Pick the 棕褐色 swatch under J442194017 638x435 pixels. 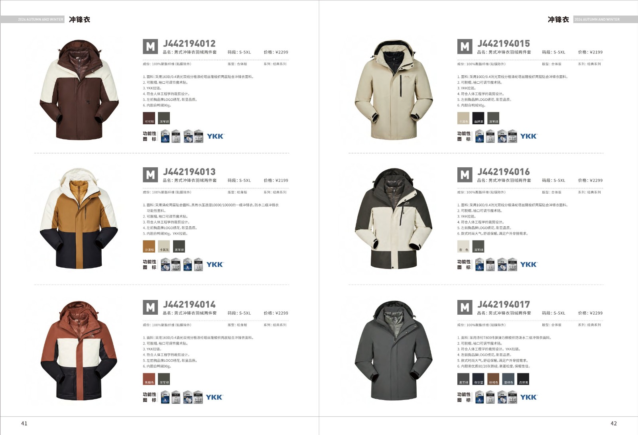[x=493, y=379]
